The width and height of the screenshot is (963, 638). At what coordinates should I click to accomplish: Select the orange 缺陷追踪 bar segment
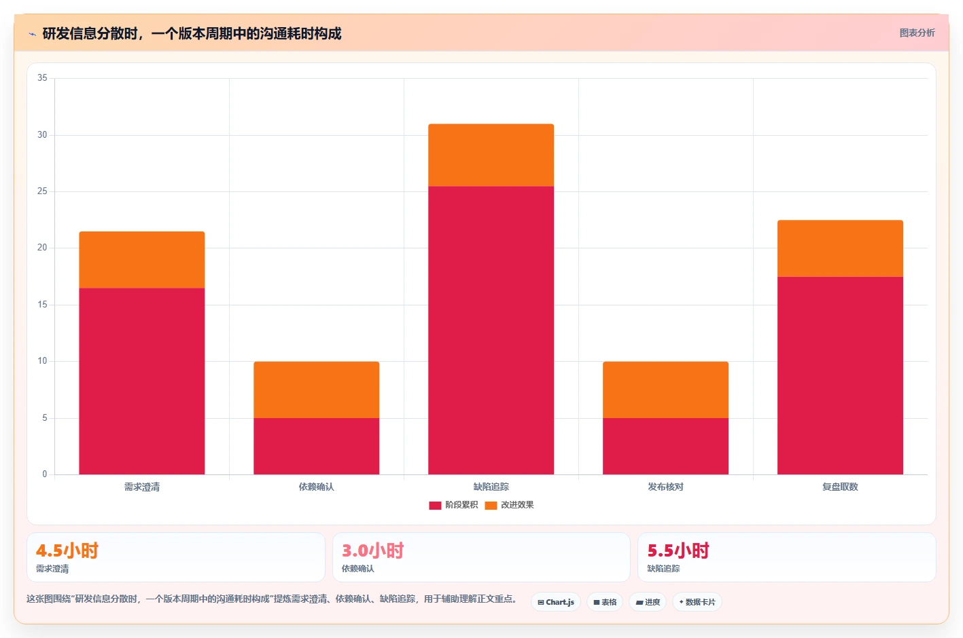[491, 155]
